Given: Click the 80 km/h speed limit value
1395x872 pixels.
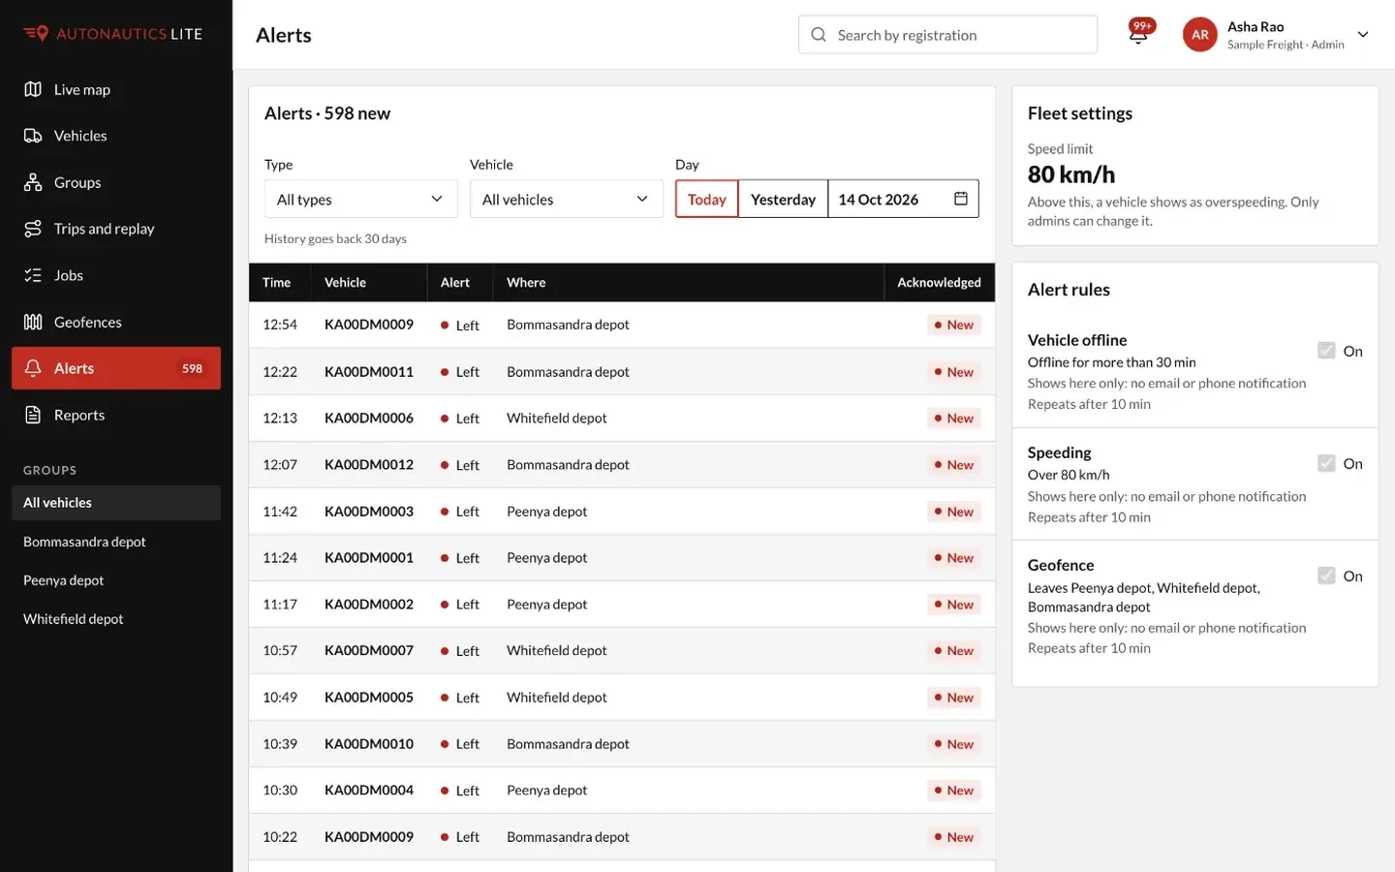Looking at the screenshot, I should point(1071,174).
